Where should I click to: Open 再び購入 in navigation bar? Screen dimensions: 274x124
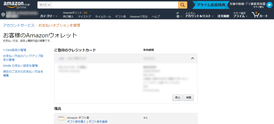pyautogui.click(x=68, y=17)
